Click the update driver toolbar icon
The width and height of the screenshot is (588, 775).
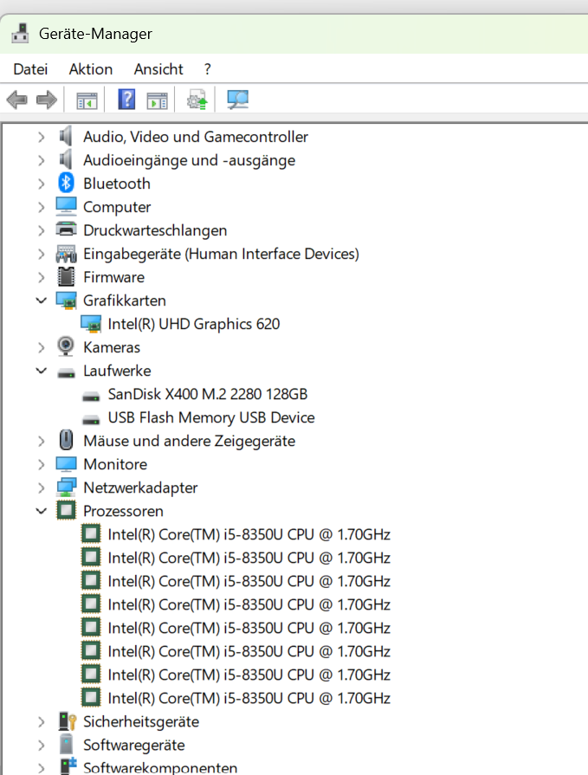coord(197,100)
